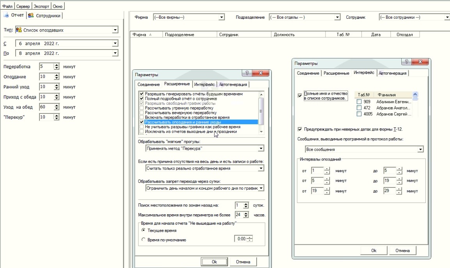Open Автогенерация tab in right Параметры dialog
This screenshot has height=268, width=450.
[393, 73]
